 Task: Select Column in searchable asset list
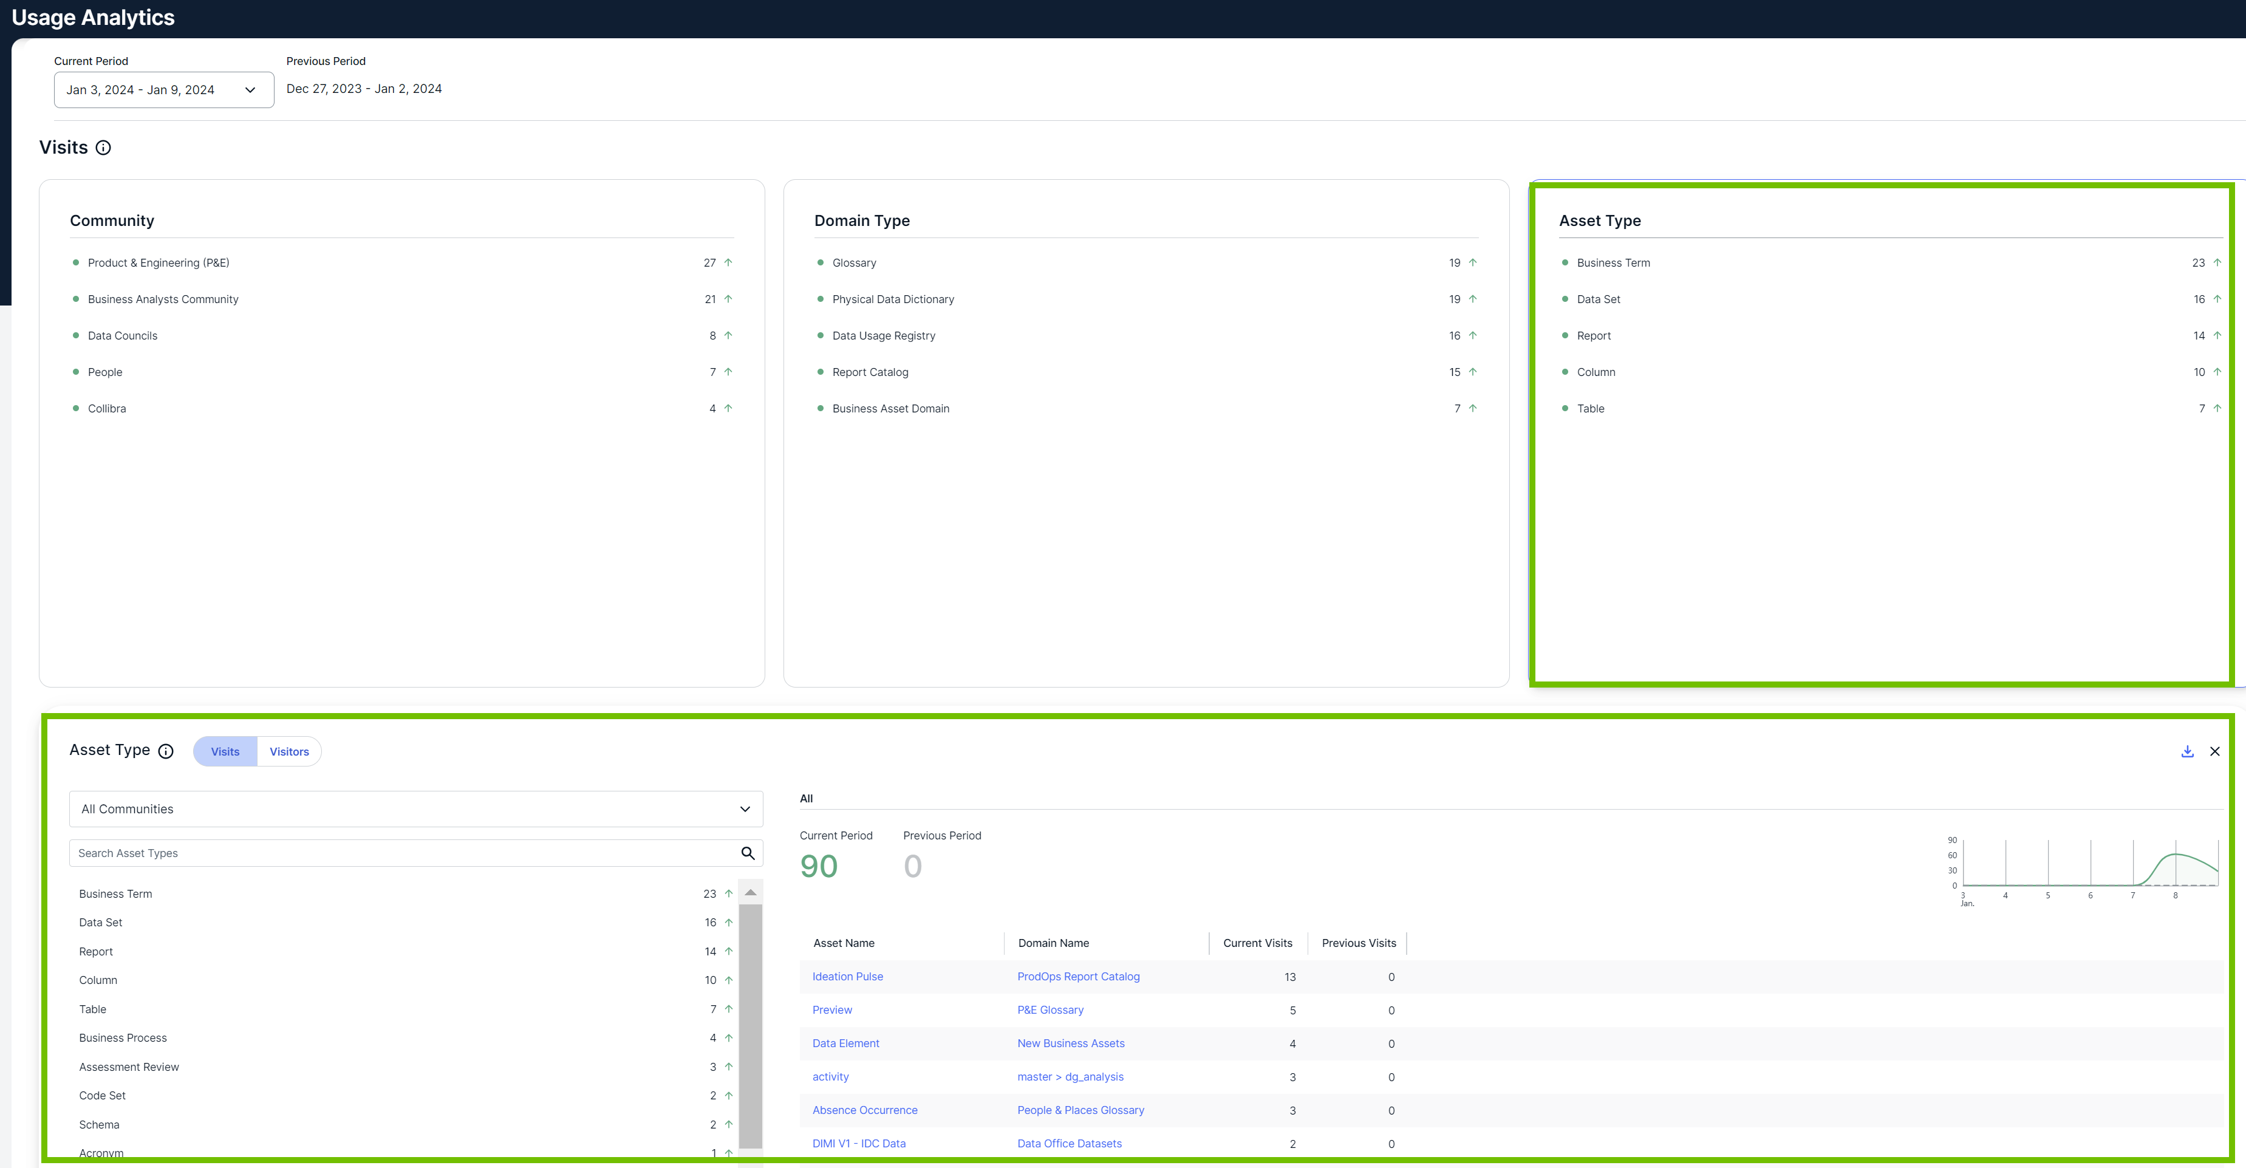point(404,980)
